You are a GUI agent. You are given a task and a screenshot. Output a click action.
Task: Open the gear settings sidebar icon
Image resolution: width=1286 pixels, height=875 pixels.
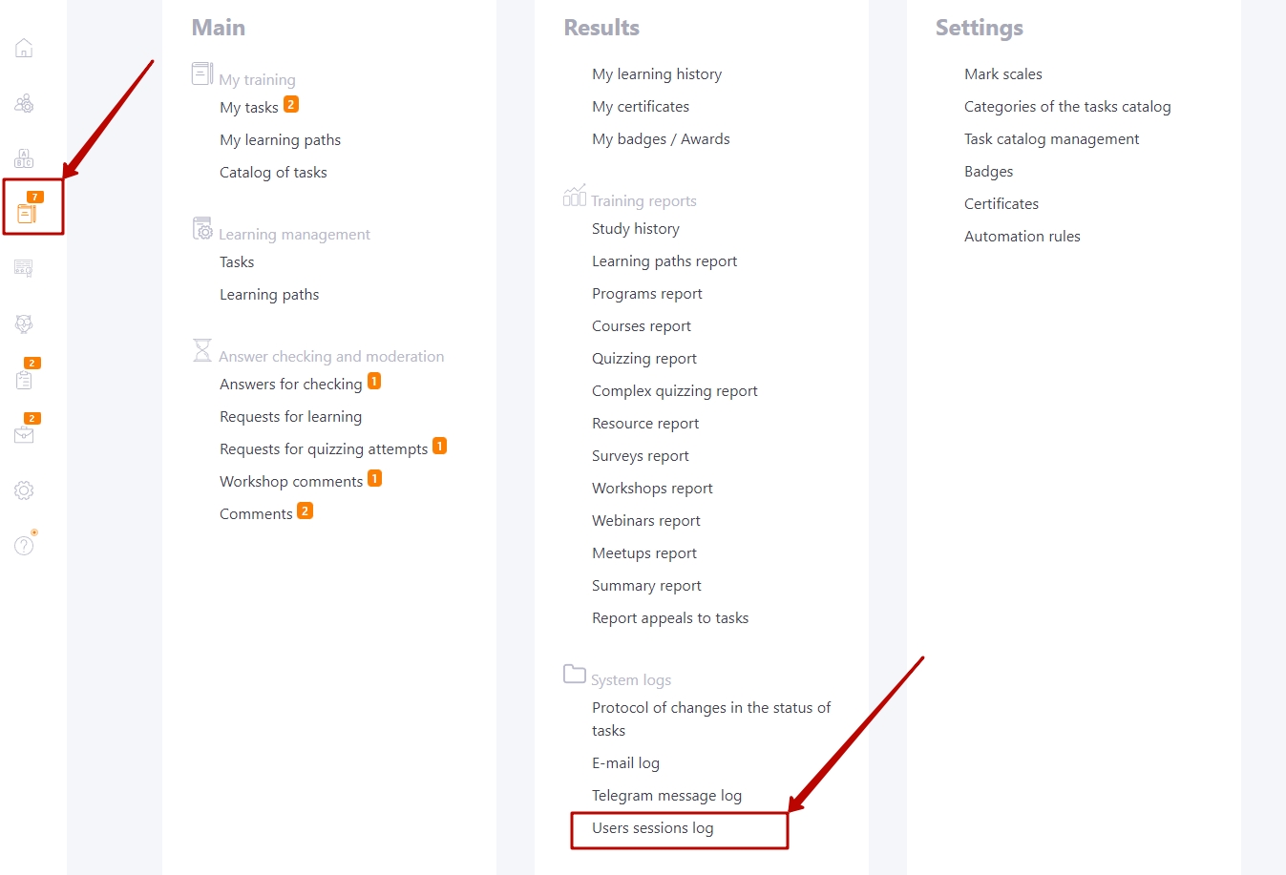(24, 490)
